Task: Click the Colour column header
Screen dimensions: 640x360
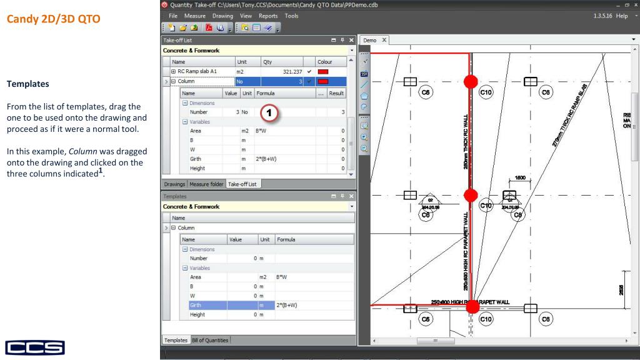Action: (330, 62)
